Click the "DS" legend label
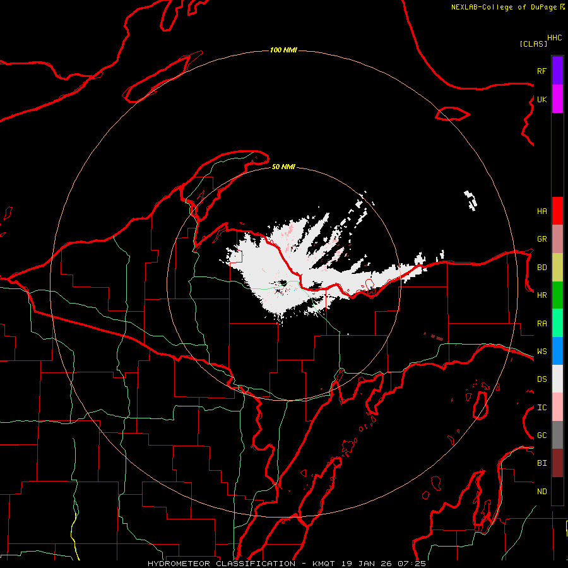Viewport: 568px width, 568px height. click(x=541, y=379)
